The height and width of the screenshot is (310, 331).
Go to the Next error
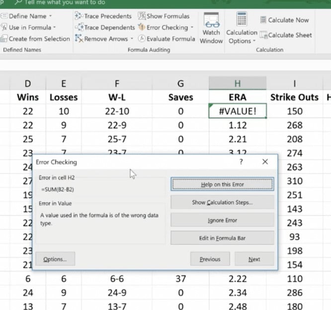(x=254, y=259)
